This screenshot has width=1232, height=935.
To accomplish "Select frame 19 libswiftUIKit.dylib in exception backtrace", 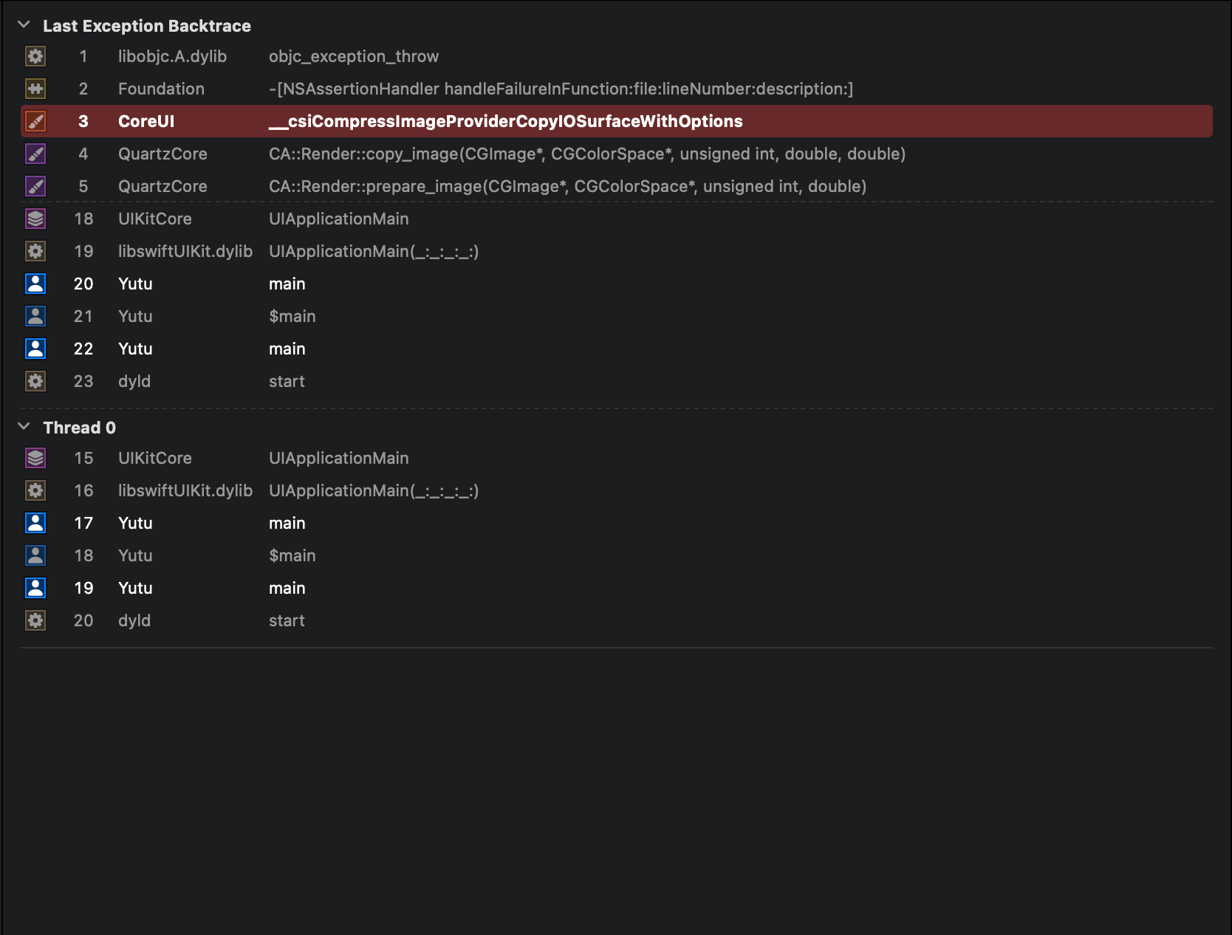I will tap(185, 251).
